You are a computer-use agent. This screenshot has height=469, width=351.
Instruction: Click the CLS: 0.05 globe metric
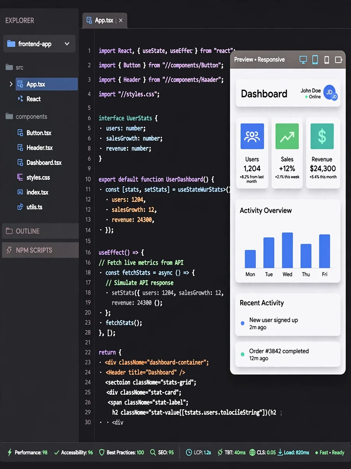click(262, 453)
